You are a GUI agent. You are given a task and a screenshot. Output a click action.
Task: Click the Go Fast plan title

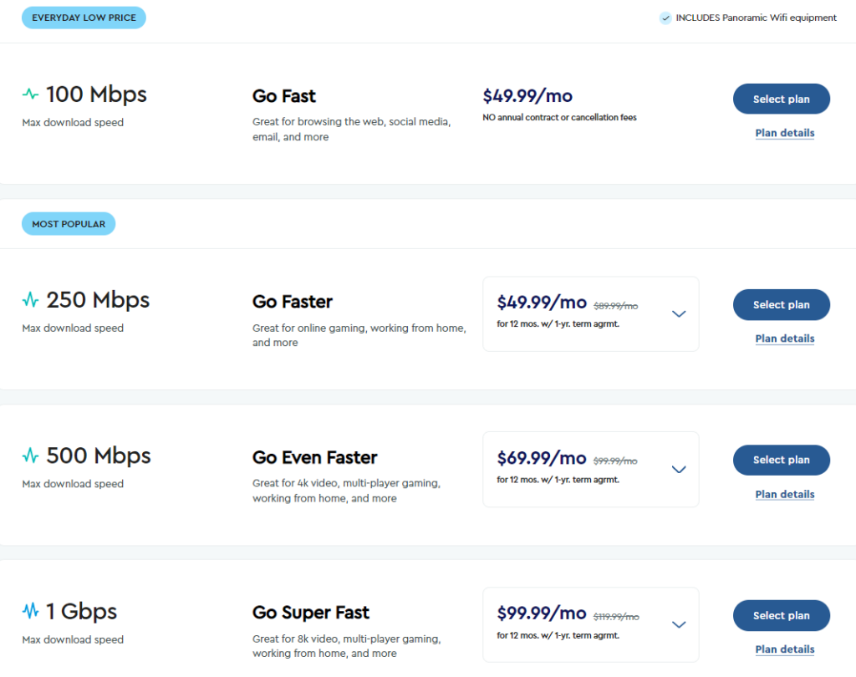click(284, 96)
